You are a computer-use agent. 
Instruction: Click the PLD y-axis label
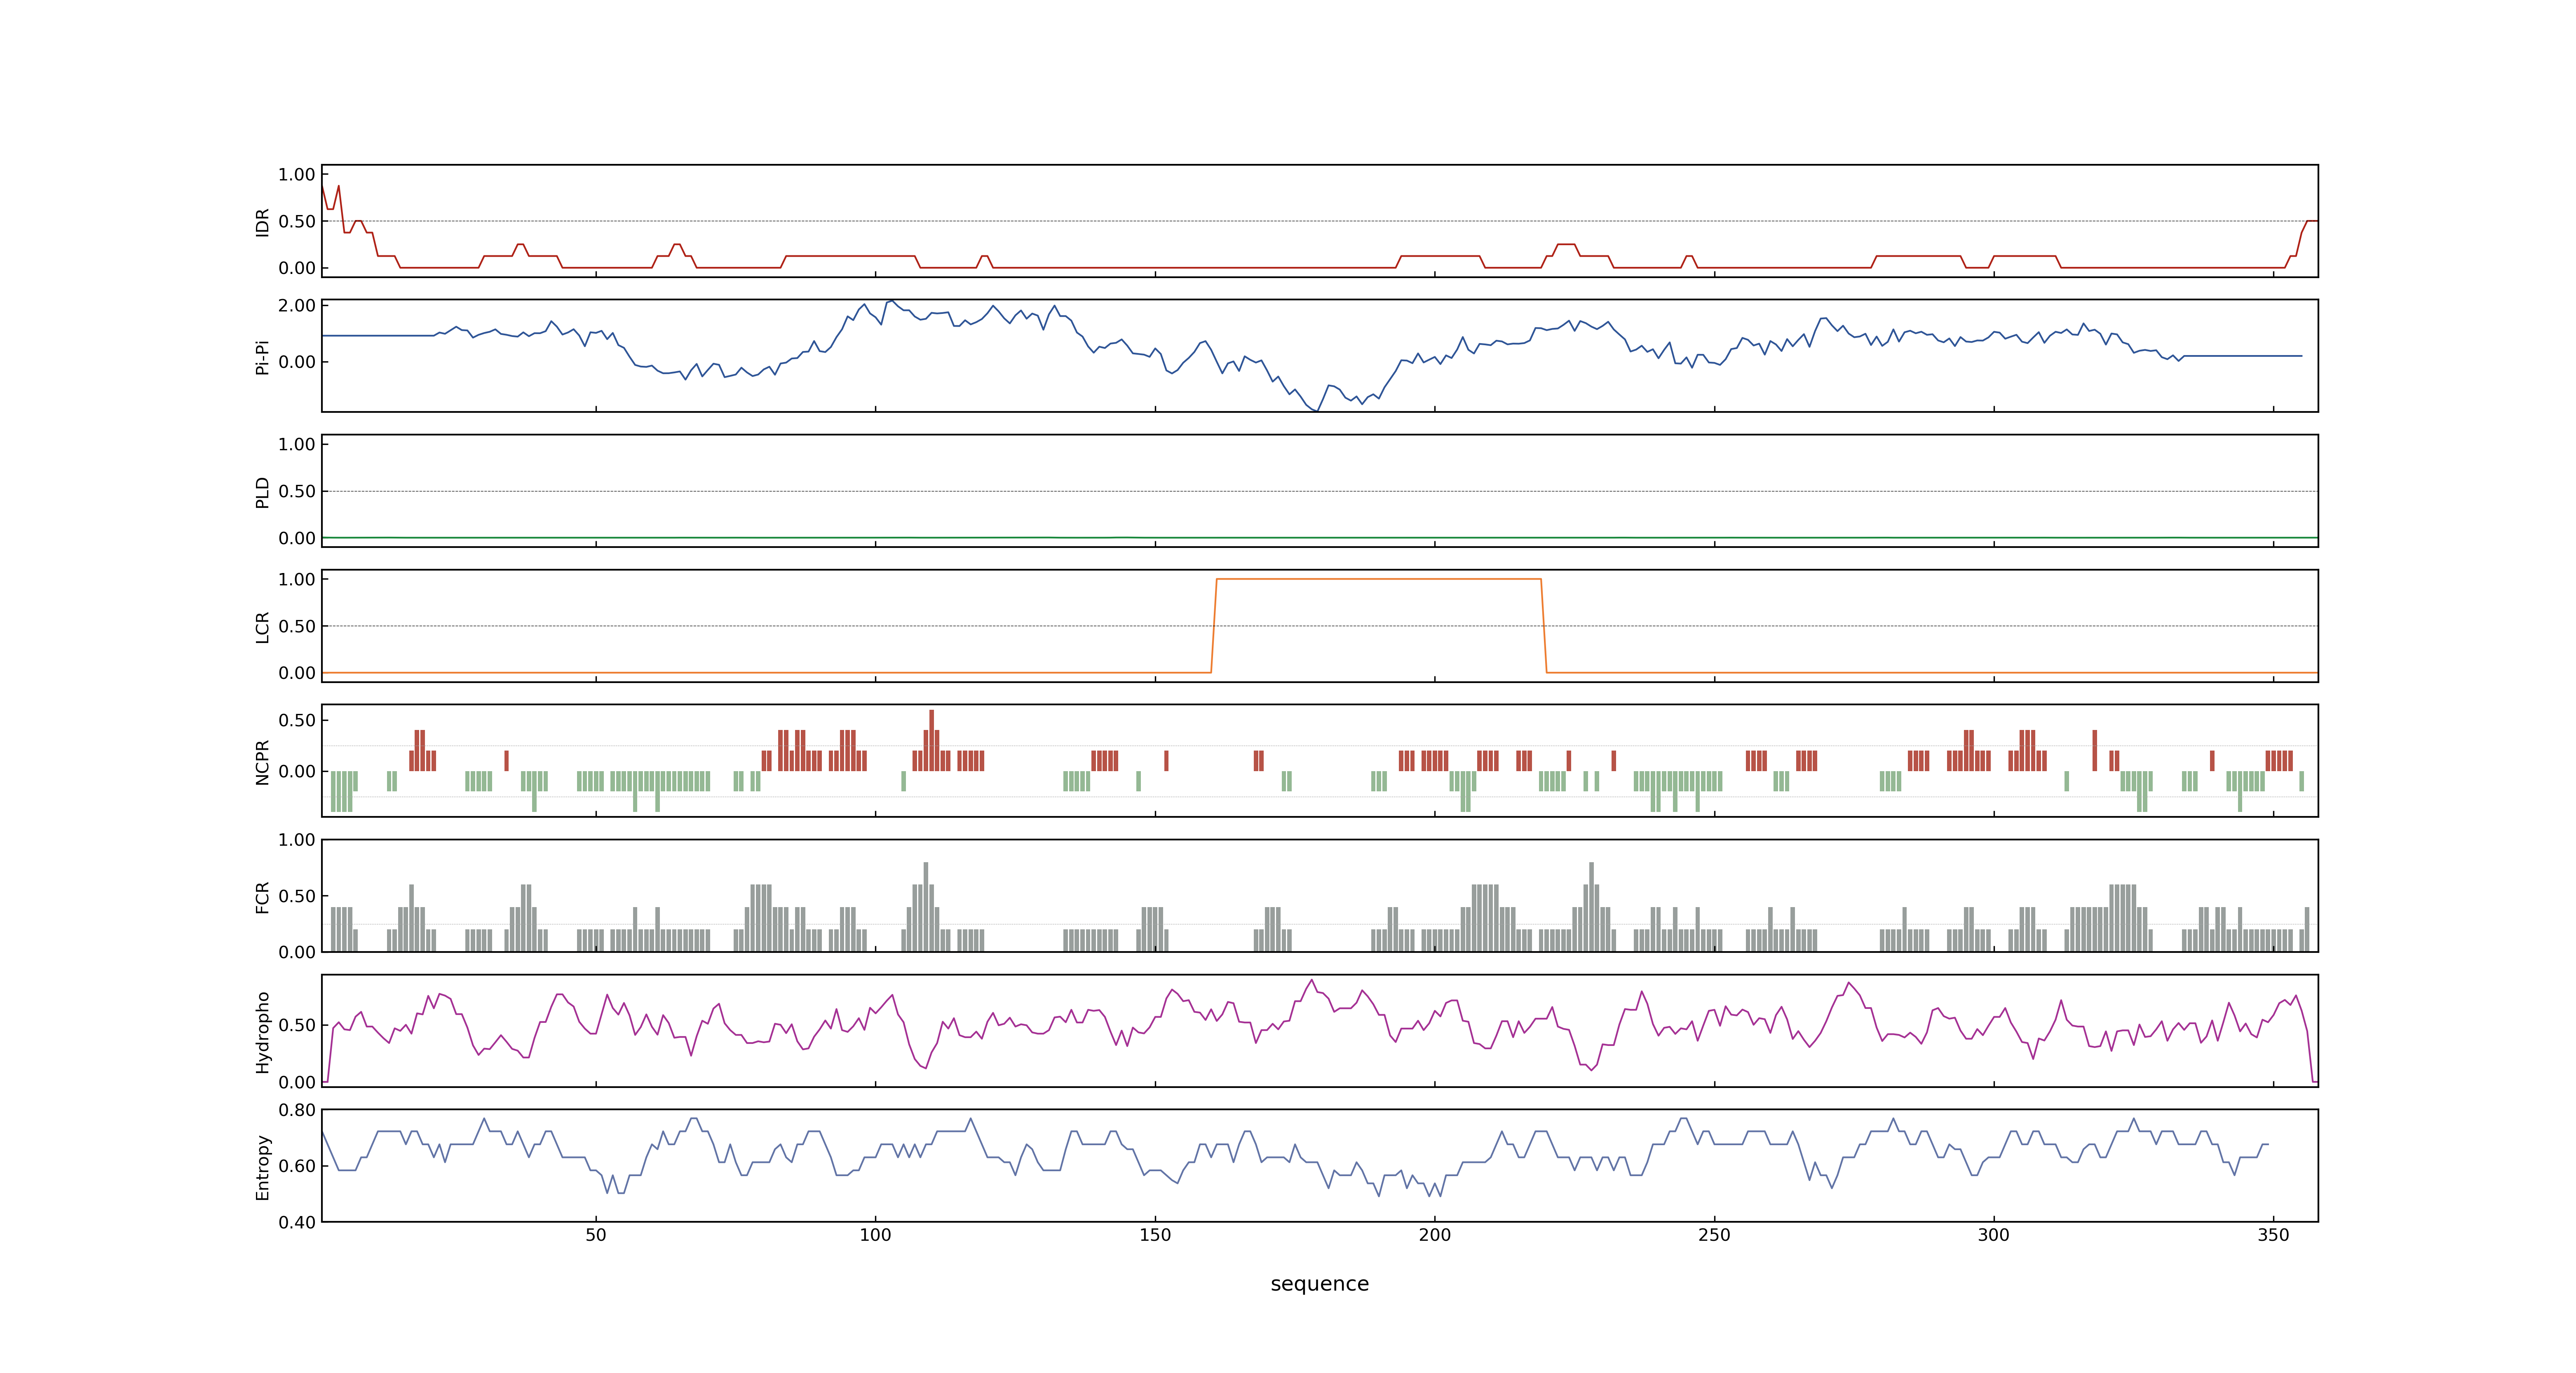(263, 491)
